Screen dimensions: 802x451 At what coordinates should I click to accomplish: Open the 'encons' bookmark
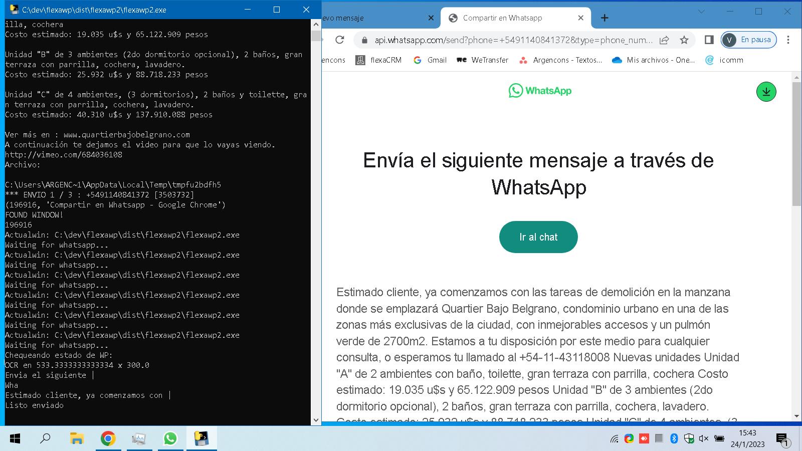pyautogui.click(x=334, y=60)
